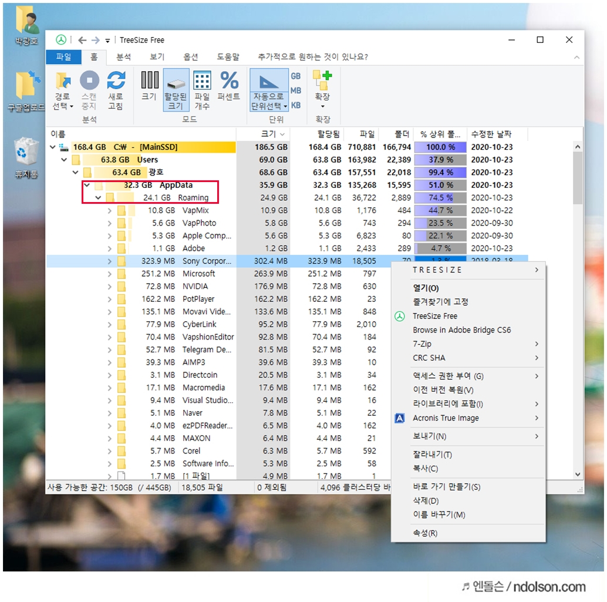Click the 경로 선택 folder icon
The image size is (607, 602).
coord(63,81)
